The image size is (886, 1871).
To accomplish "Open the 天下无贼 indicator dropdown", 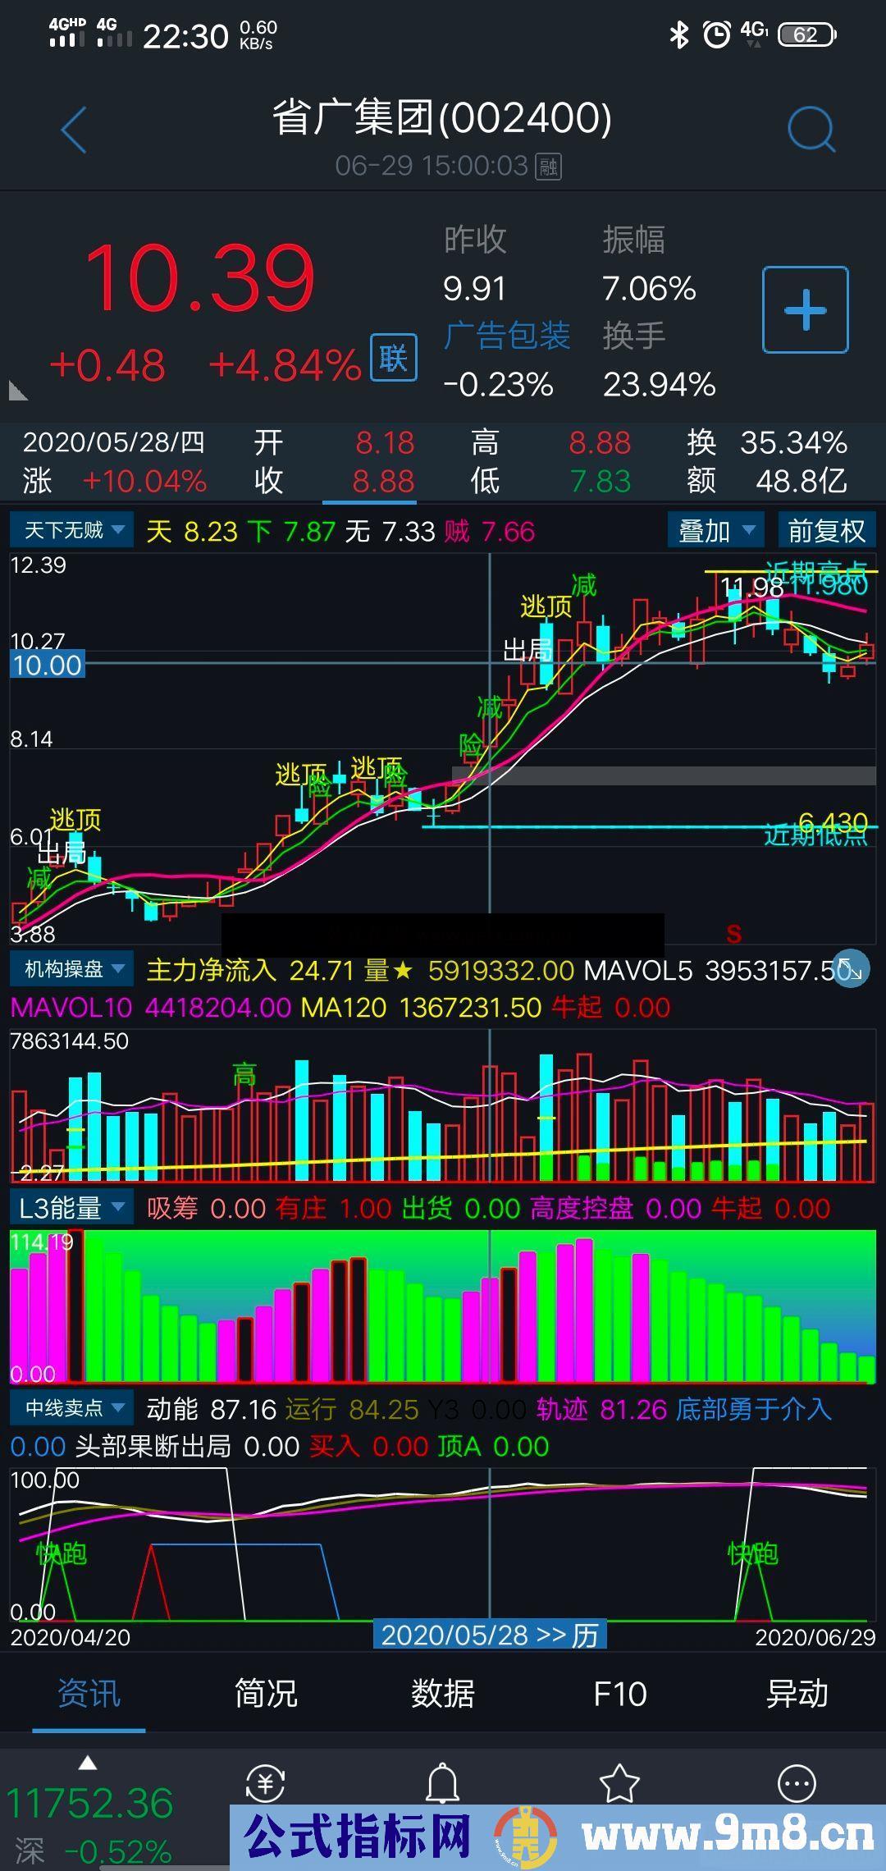I will (71, 530).
